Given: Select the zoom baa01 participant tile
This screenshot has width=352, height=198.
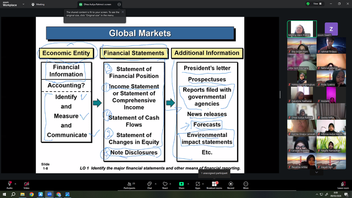Looking at the screenshot, I should coord(331,29).
